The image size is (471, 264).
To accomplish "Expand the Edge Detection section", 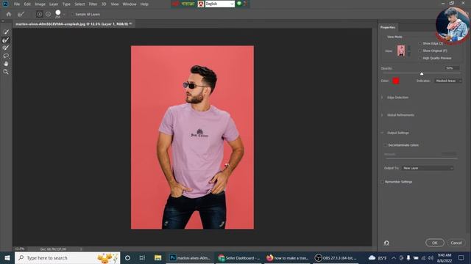I will (x=382, y=98).
